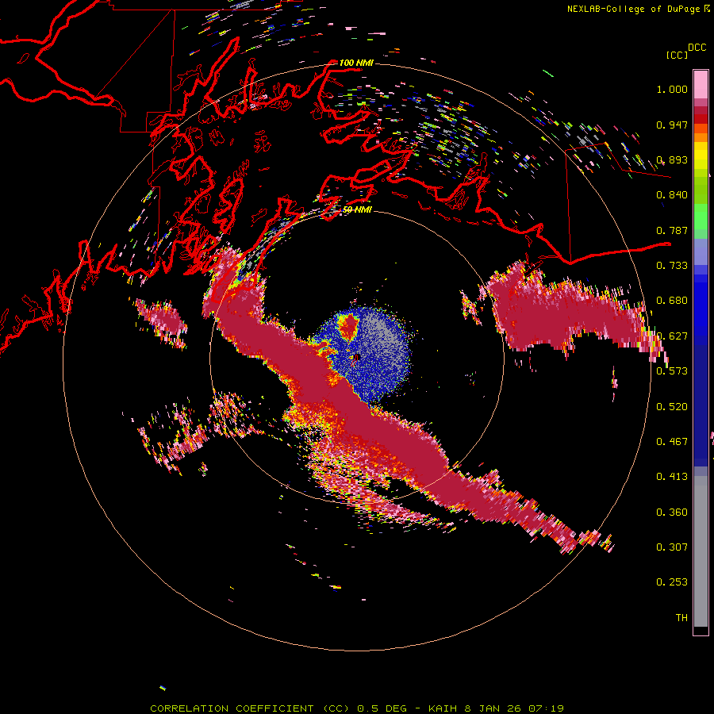Click the 100 NMI range ring label
714x714 pixels.
[356, 63]
